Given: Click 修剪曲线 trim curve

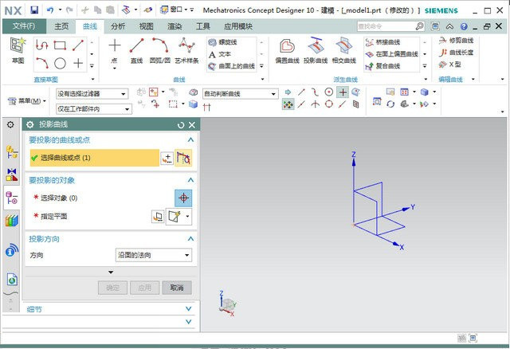Looking at the screenshot, I should coord(456,41).
